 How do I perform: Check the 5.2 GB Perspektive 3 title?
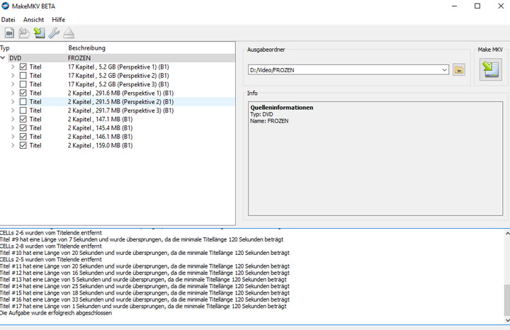23,84
